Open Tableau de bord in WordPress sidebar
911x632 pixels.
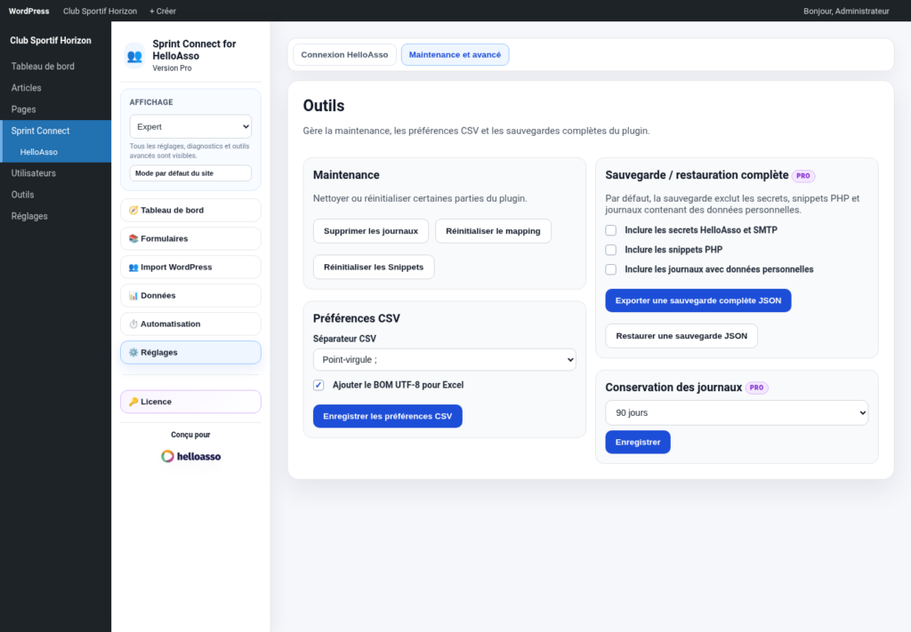tap(43, 66)
